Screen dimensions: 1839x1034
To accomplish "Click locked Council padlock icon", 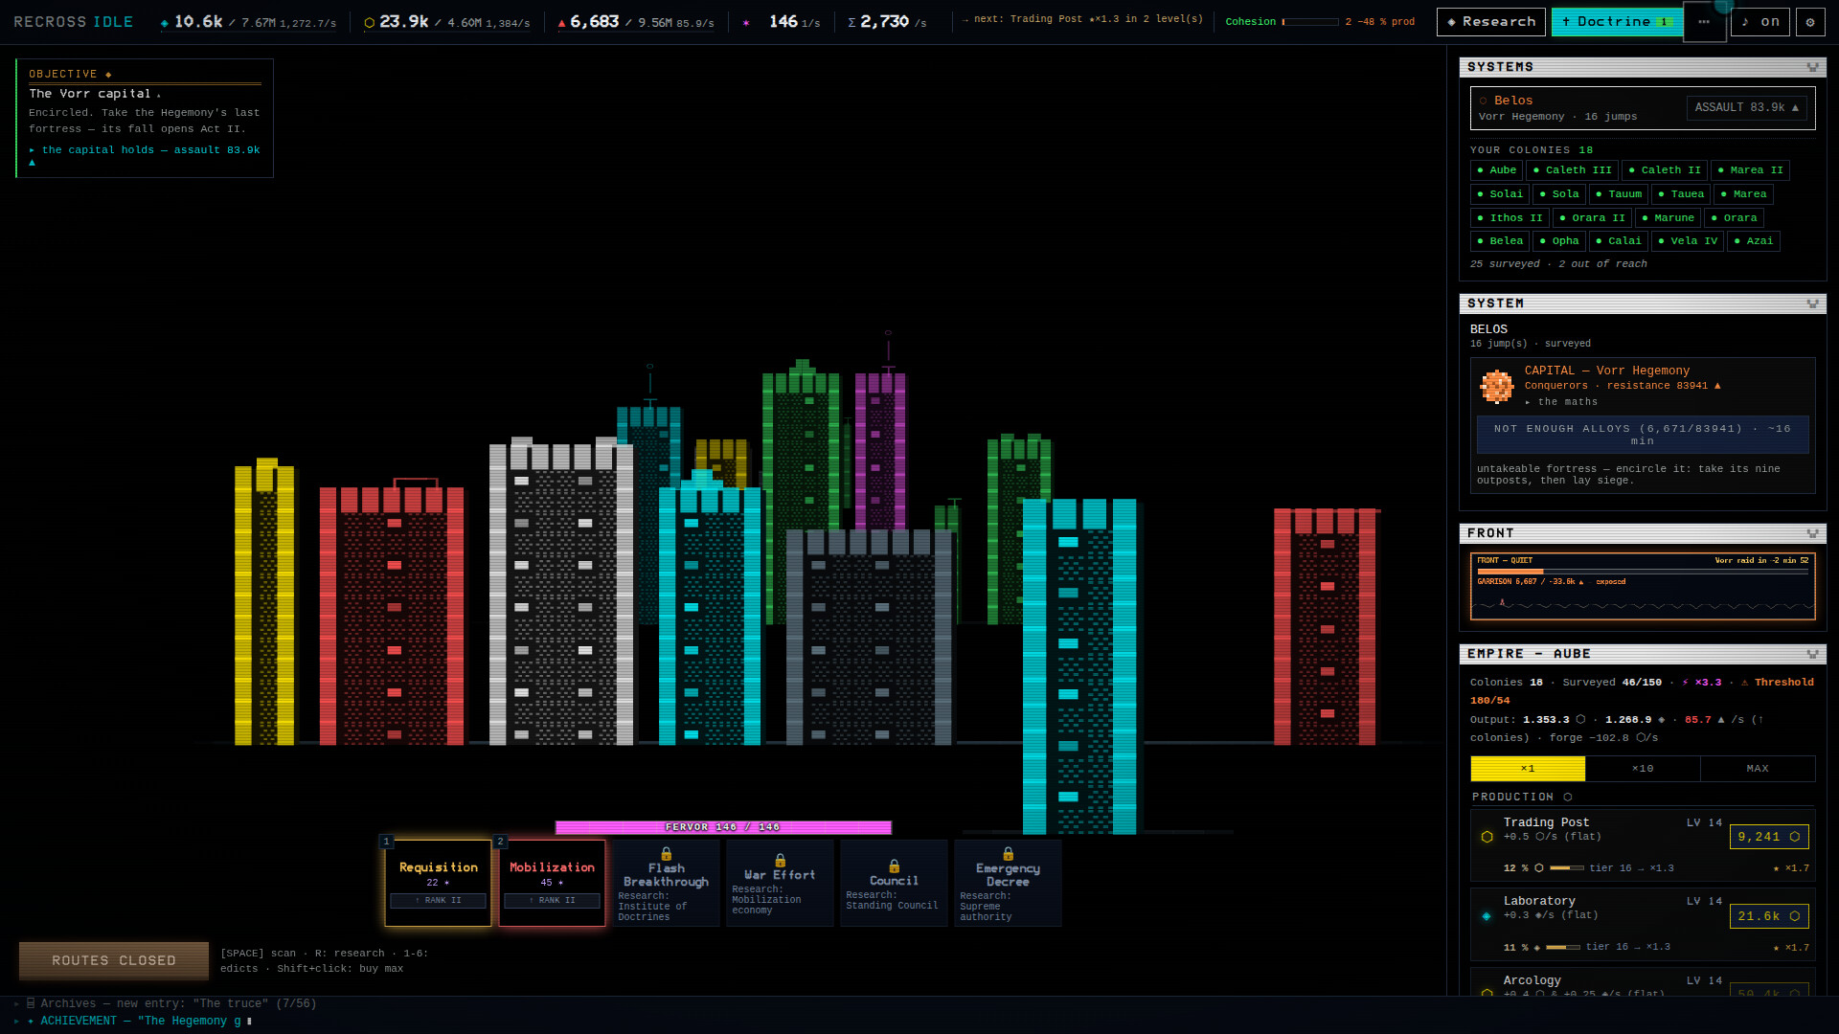I will point(894,865).
